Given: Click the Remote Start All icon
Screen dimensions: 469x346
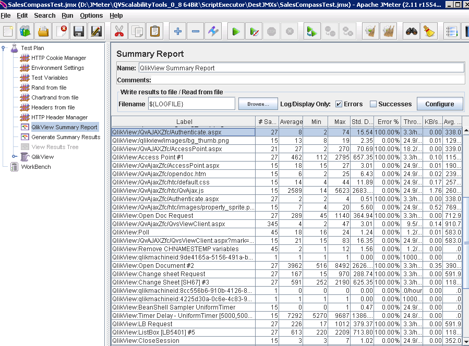Looking at the screenshot, I should (x=312, y=32).
